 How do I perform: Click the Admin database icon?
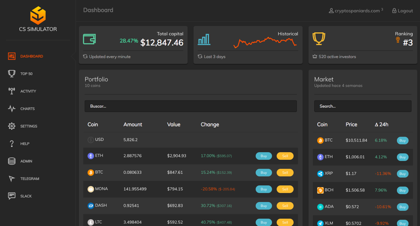12,161
